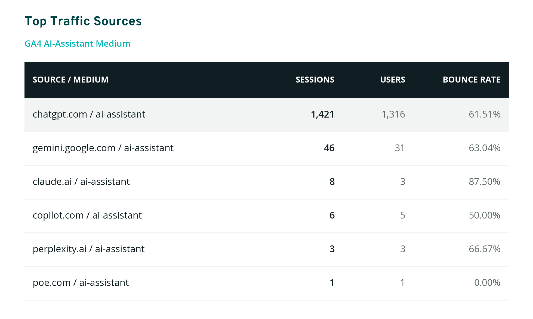Screen dimensions: 533x319
Task: Click the SESSIONS column header
Action: tap(315, 80)
